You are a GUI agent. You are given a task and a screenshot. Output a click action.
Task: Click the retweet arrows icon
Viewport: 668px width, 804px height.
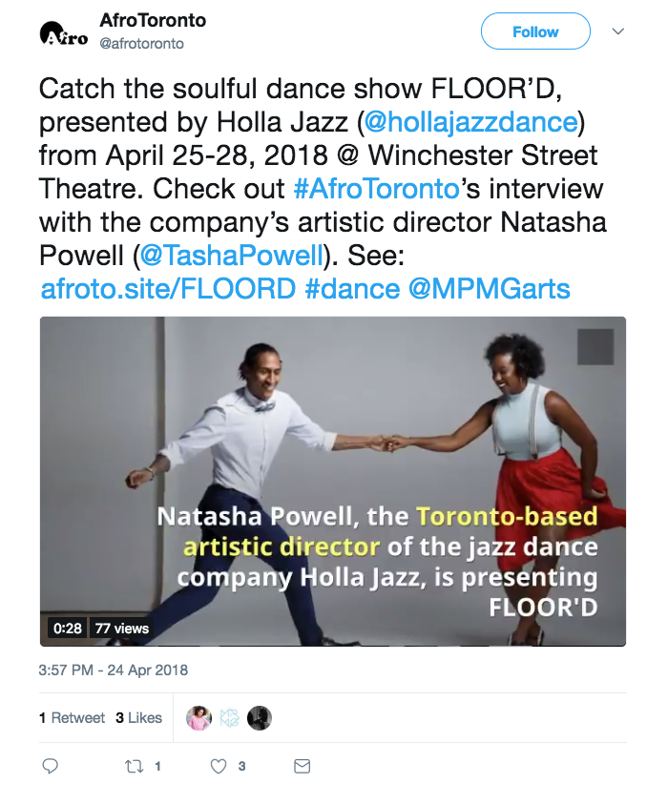point(134,766)
